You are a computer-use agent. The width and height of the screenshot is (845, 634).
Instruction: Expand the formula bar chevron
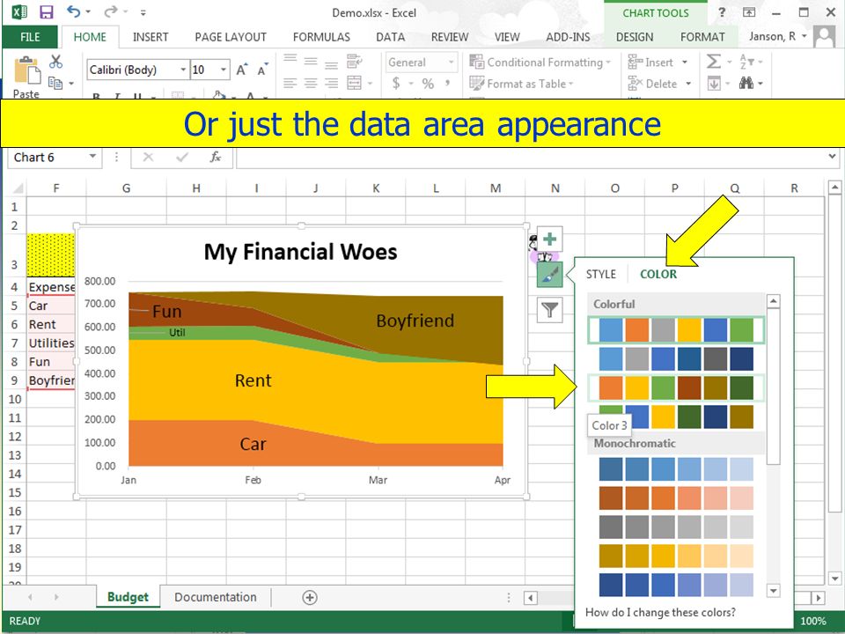click(x=833, y=157)
